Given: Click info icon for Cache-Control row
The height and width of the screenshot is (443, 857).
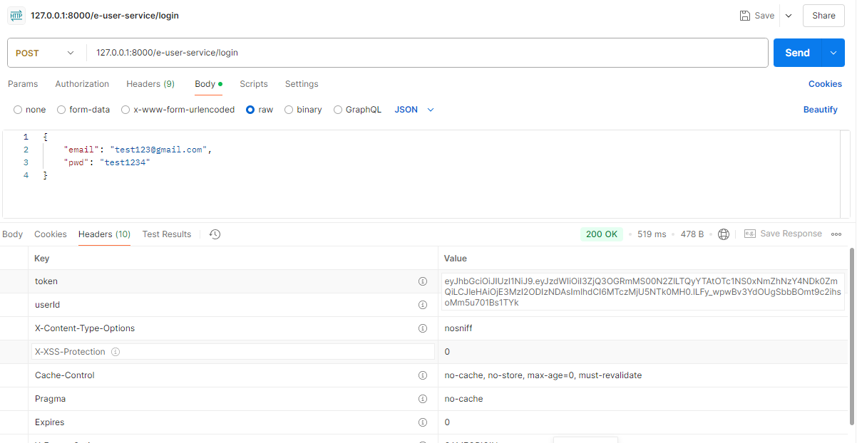Looking at the screenshot, I should pos(422,375).
